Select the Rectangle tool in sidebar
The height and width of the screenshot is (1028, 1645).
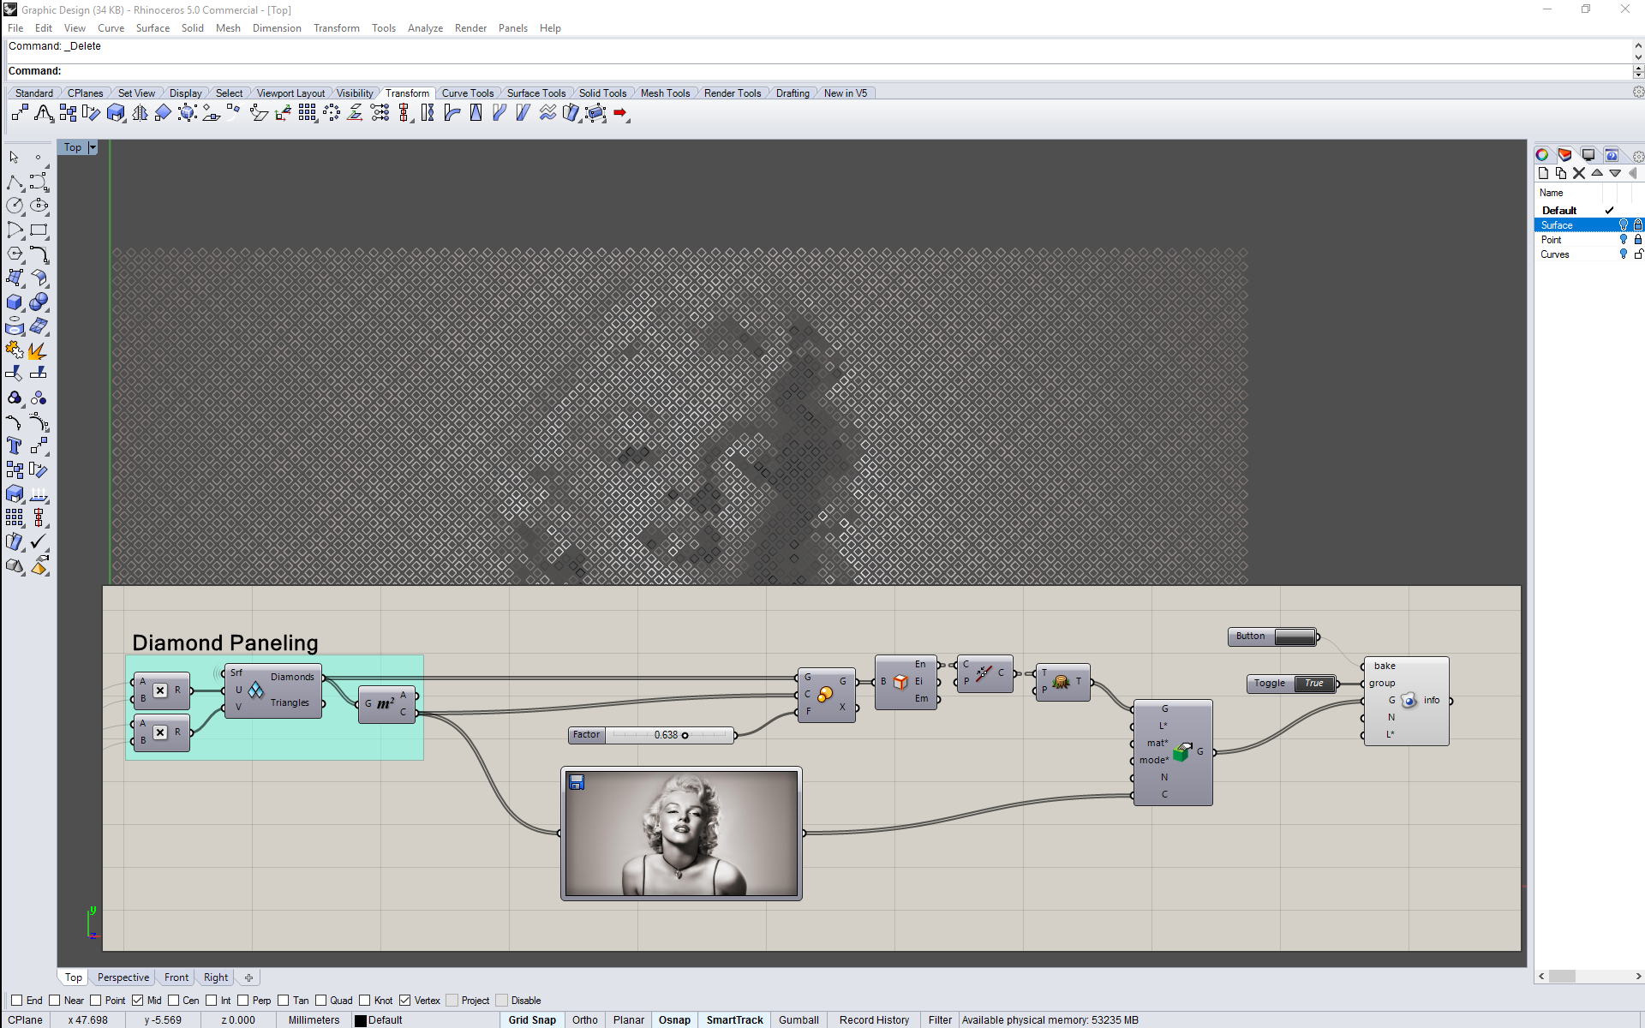pos(39,230)
